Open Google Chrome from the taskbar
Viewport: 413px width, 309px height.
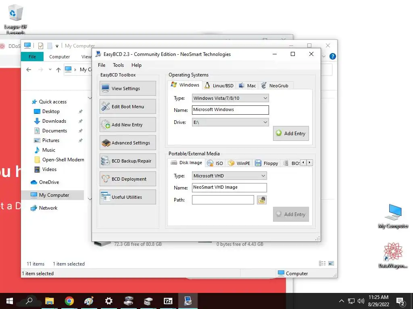click(x=69, y=301)
